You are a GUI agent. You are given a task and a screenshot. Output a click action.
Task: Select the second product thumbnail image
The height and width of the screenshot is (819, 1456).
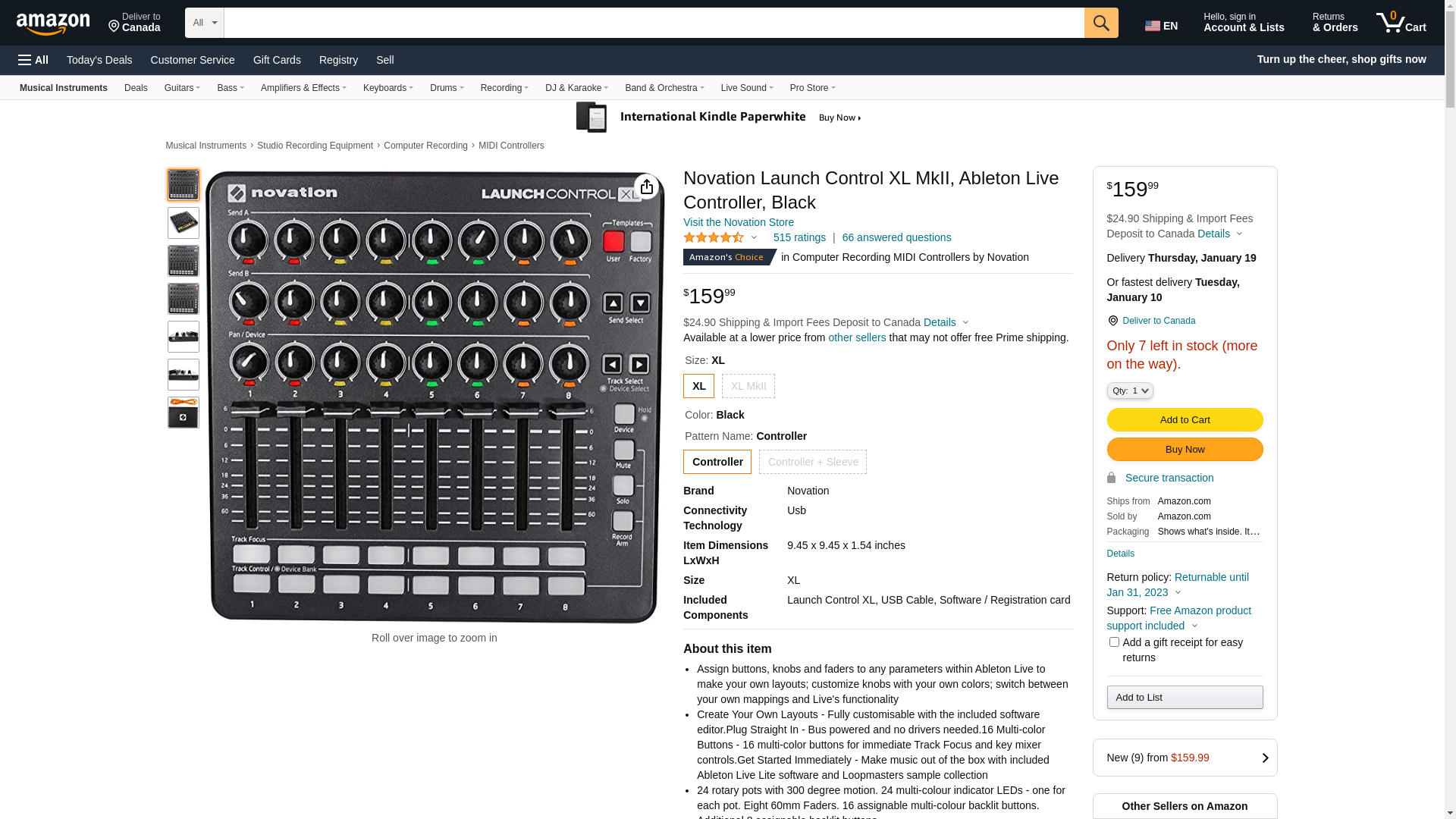(184, 223)
